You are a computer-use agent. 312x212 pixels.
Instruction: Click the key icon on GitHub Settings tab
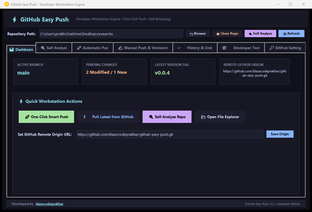(271, 48)
